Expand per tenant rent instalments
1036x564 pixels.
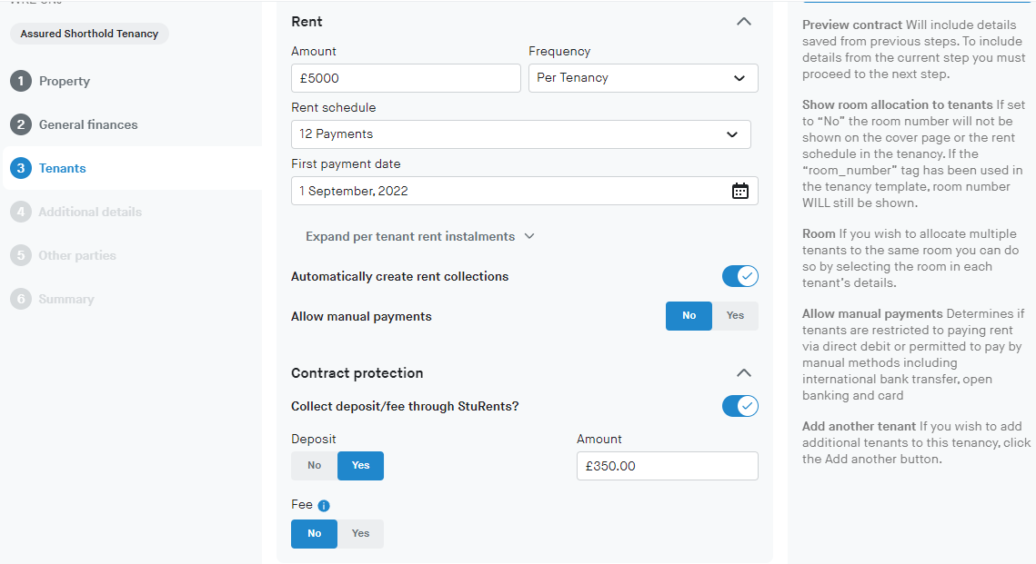click(419, 236)
